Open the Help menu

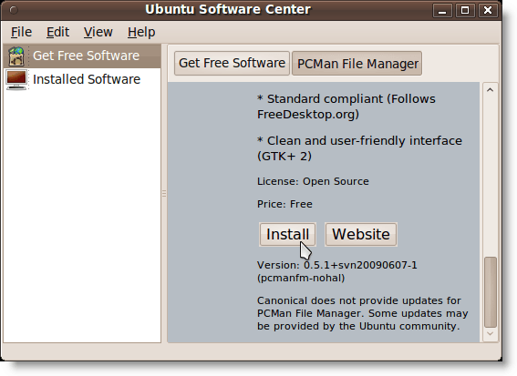[141, 32]
